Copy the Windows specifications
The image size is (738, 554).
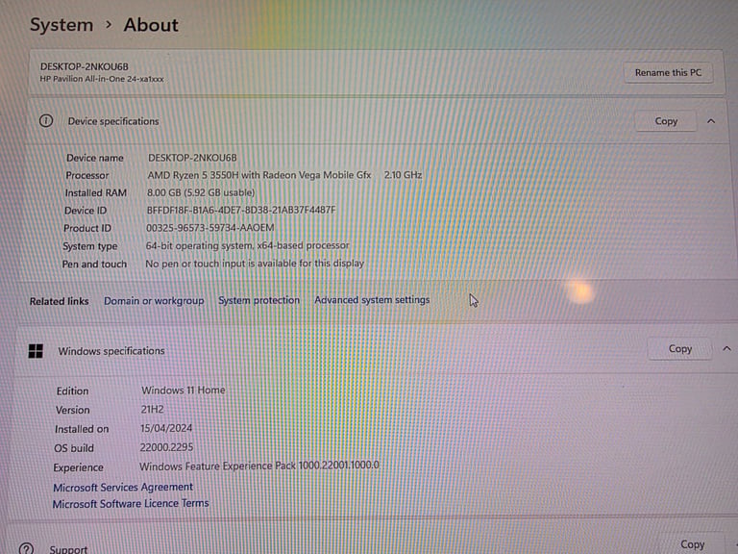(679, 349)
